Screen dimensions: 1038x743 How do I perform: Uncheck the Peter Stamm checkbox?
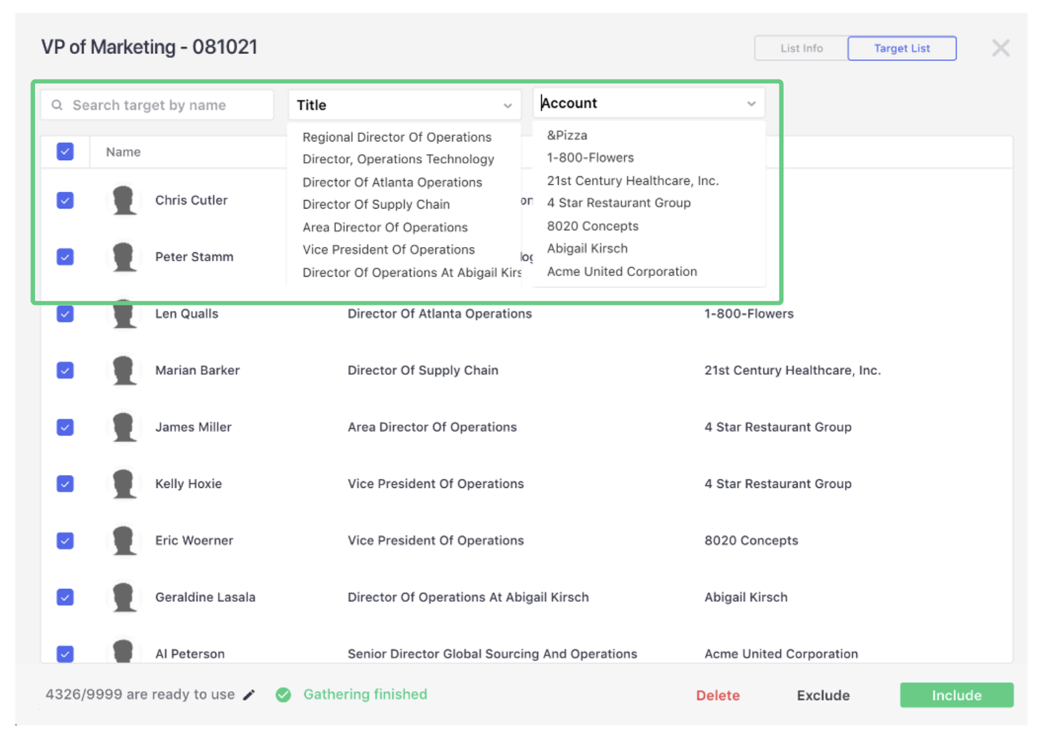tap(65, 257)
